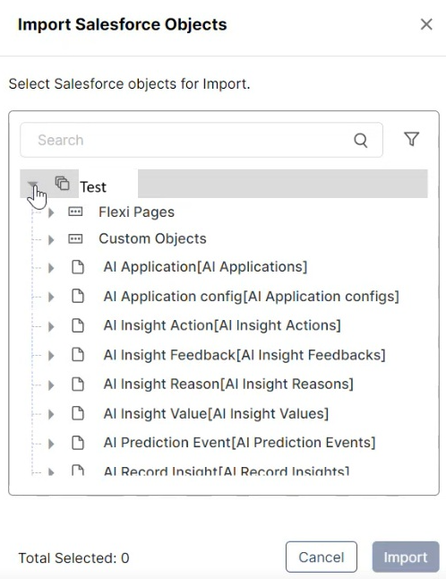Screen dimensions: 446x579
Task: Click the file icon beside AI Insight Action
Action: click(78, 325)
